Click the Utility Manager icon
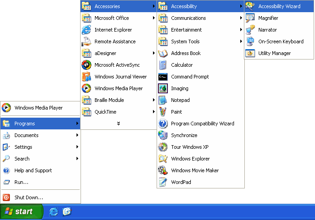Screen dimensions: 315x220 tap(250, 53)
